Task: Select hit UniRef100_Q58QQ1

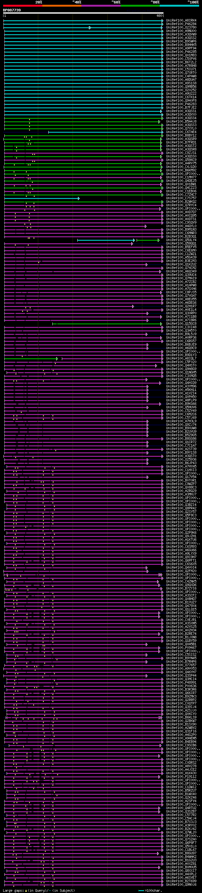Action: coord(181,243)
